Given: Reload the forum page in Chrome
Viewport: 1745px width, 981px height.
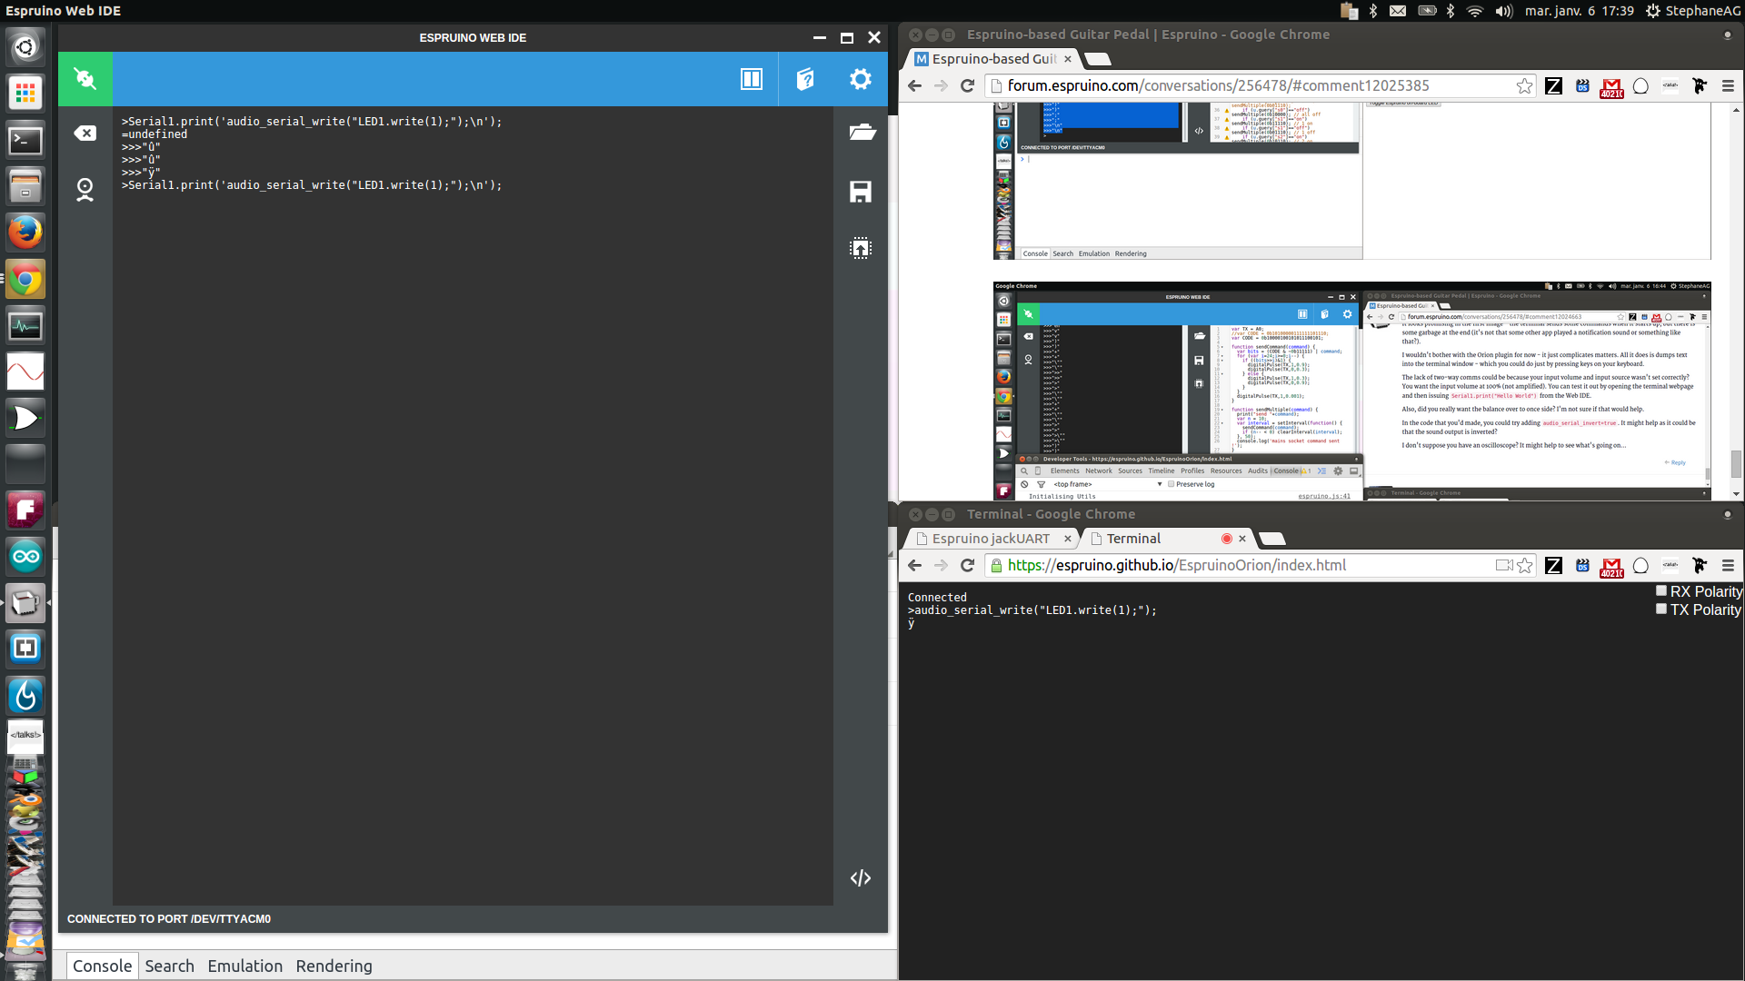Looking at the screenshot, I should pos(968,85).
